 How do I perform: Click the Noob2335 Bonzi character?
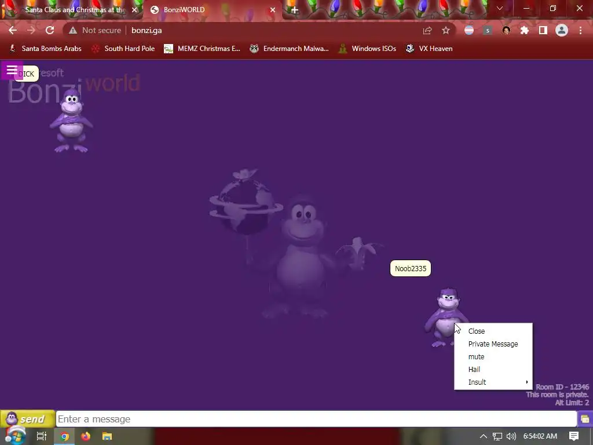(446, 317)
